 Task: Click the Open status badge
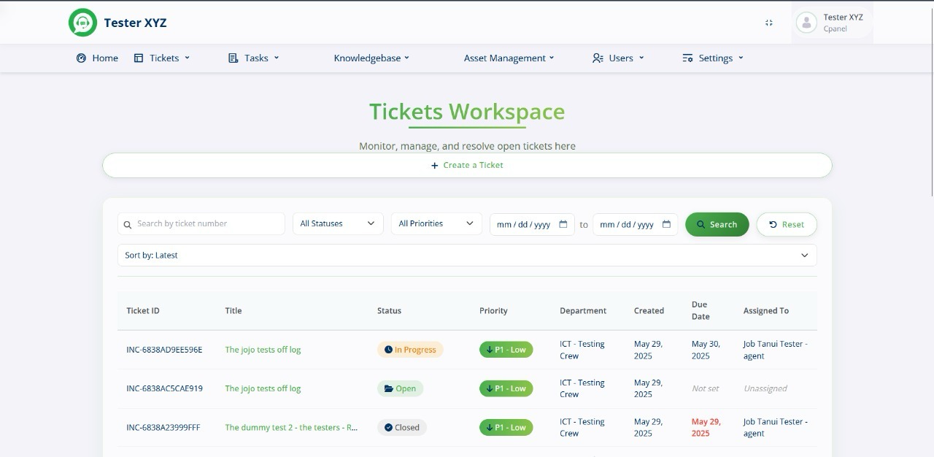[x=400, y=388]
